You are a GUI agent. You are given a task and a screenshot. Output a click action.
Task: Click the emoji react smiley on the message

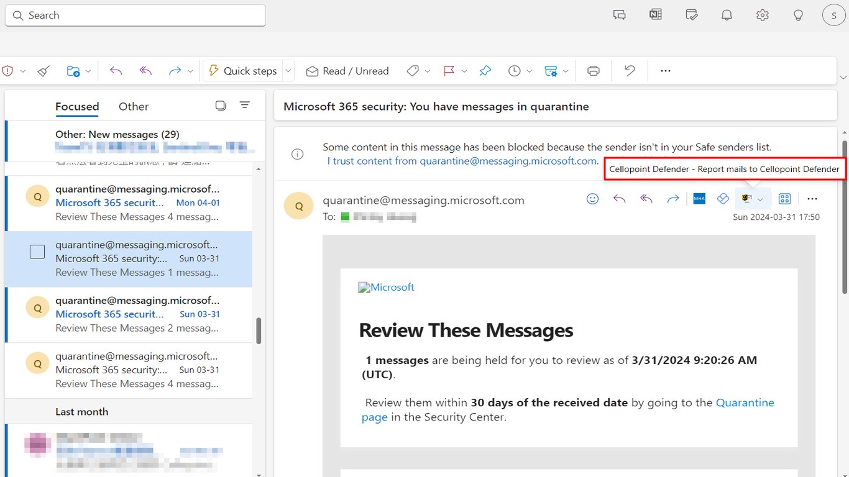[592, 199]
